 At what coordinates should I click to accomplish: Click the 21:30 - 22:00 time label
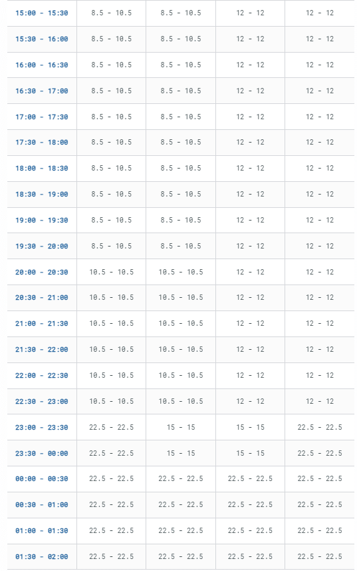(42, 350)
